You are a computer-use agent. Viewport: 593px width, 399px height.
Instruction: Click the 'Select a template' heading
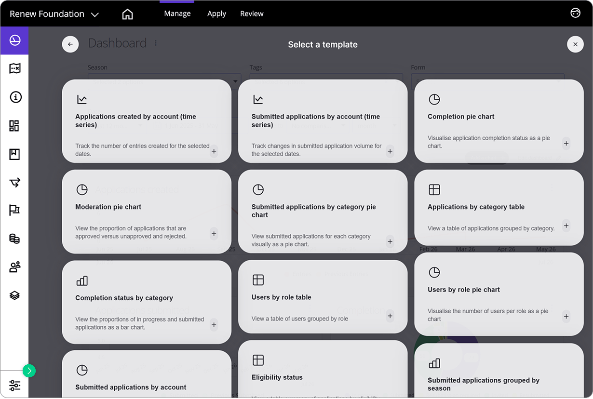coord(323,44)
